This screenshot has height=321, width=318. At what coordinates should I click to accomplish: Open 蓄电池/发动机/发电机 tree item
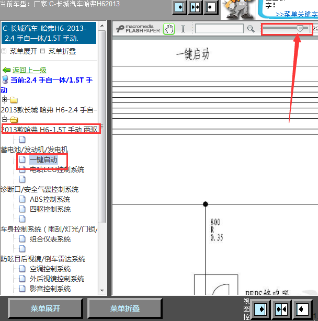pos(34,150)
